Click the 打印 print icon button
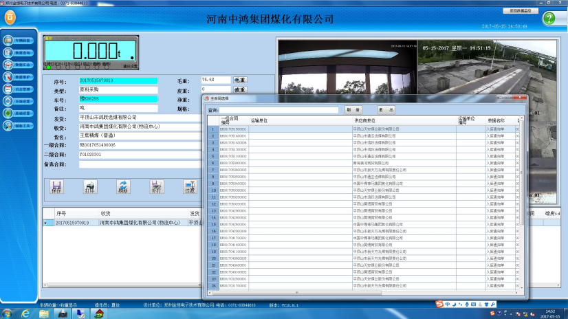 (x=90, y=186)
